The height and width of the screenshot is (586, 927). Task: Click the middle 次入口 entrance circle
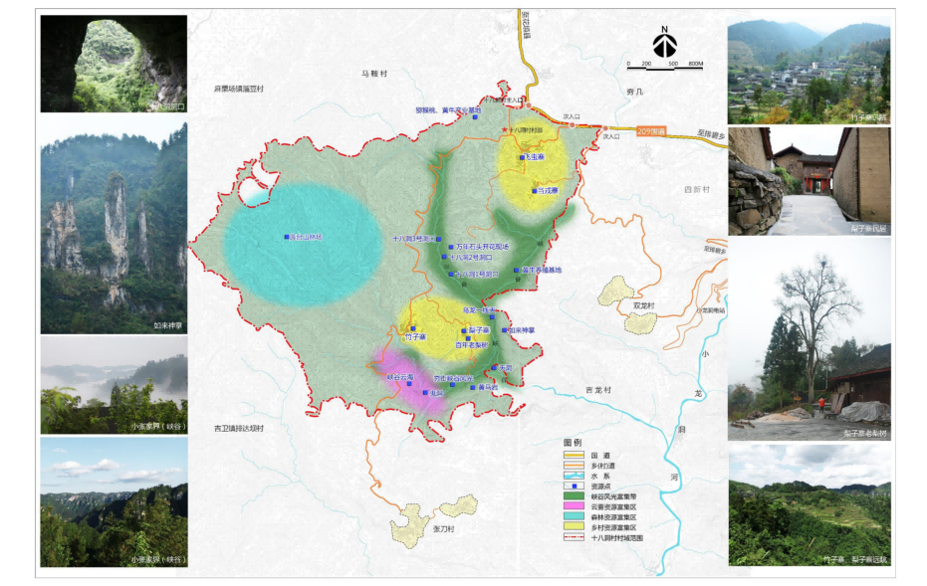pos(572,125)
